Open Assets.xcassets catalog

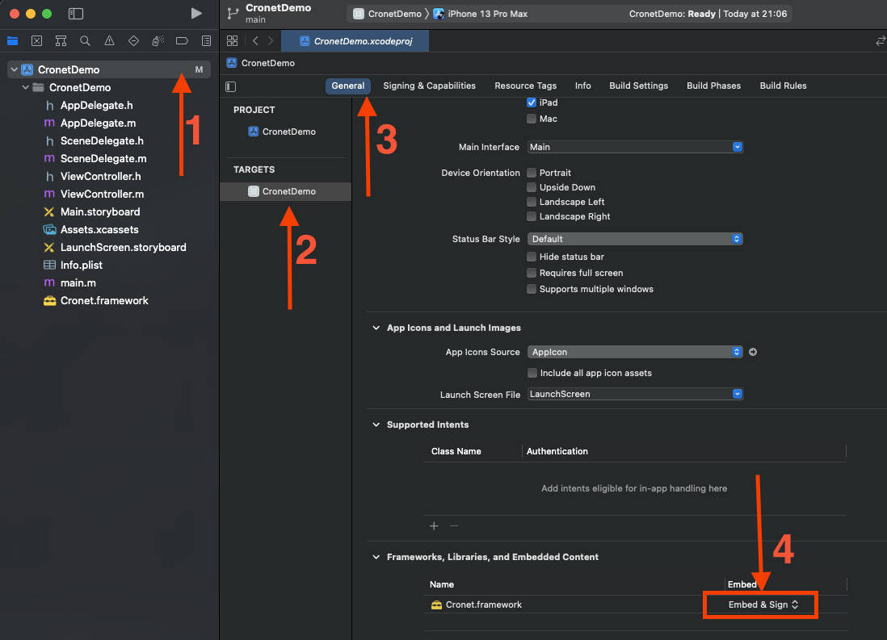90,229
